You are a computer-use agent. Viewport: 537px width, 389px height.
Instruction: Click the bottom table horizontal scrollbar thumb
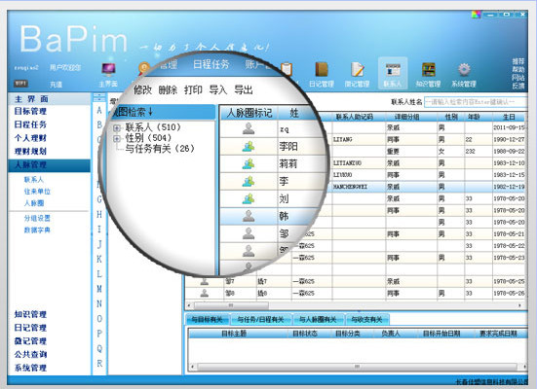pyautogui.click(x=358, y=367)
